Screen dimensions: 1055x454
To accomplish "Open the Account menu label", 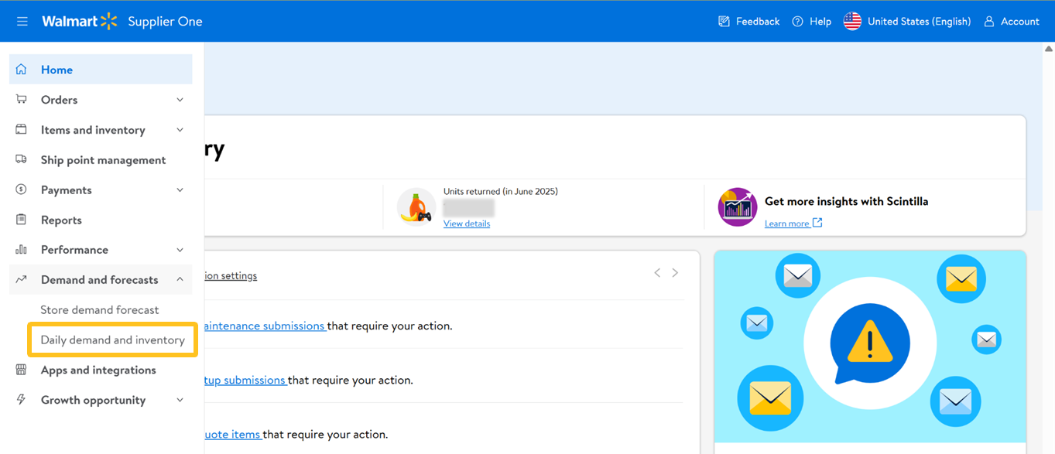I will (x=1020, y=22).
